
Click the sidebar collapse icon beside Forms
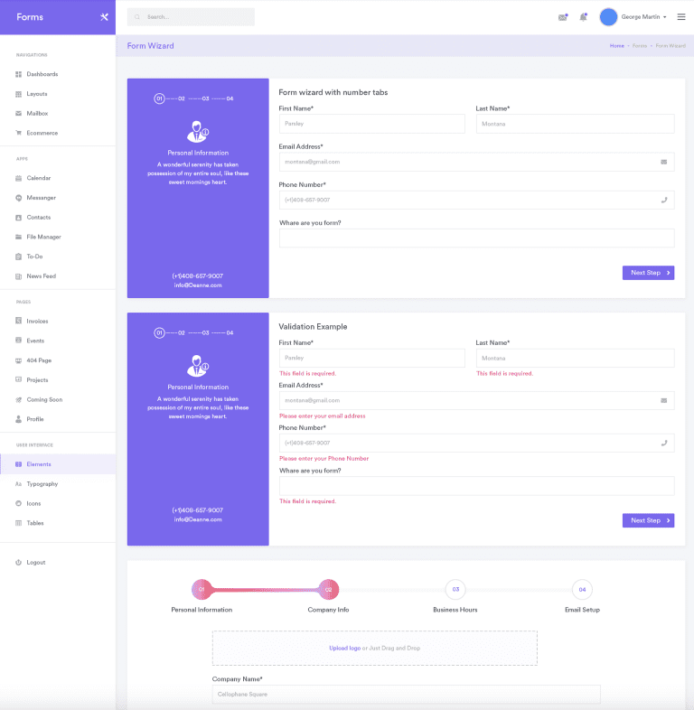point(105,17)
